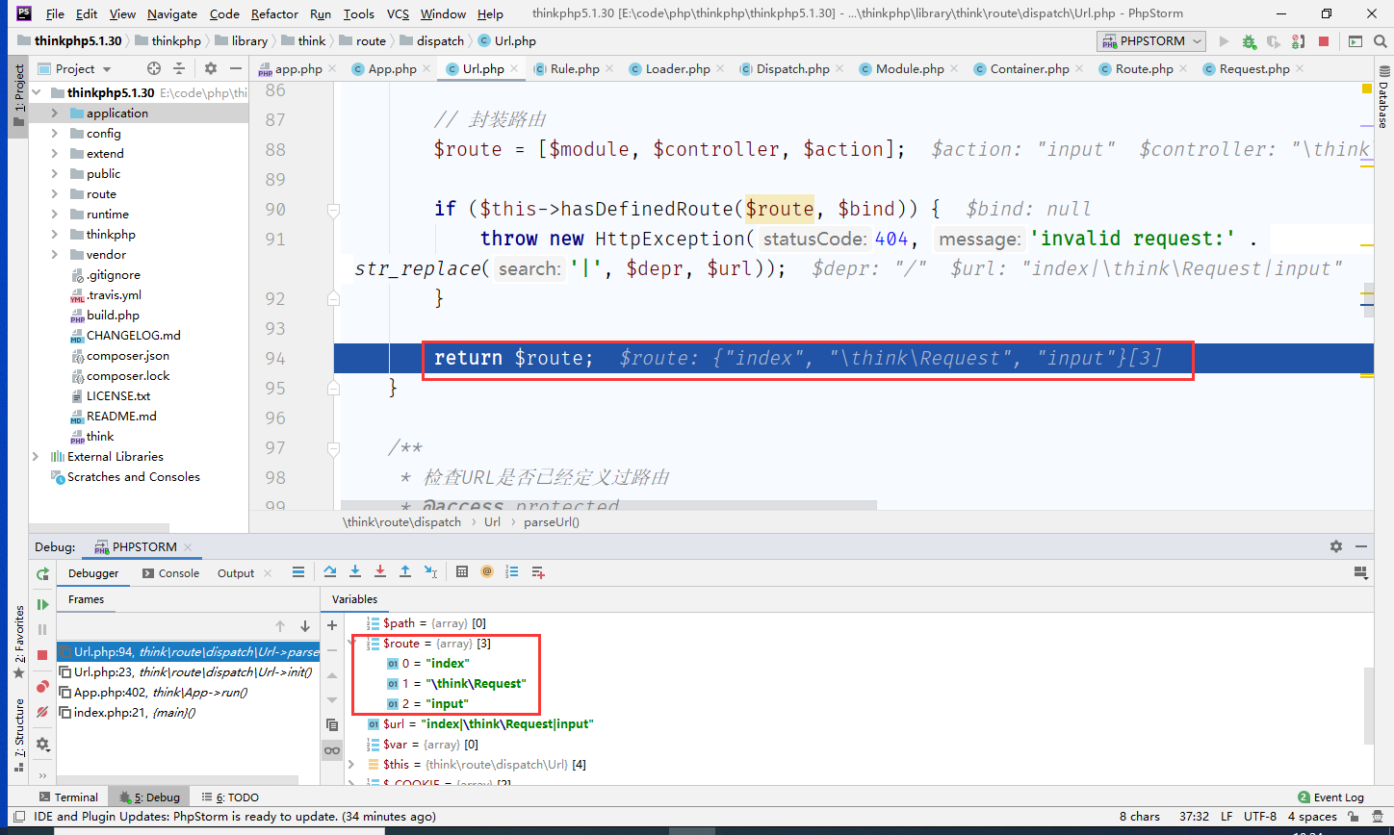Click yellow inspection indicator at editor top right
The width and height of the screenshot is (1394, 835).
[x=1367, y=89]
